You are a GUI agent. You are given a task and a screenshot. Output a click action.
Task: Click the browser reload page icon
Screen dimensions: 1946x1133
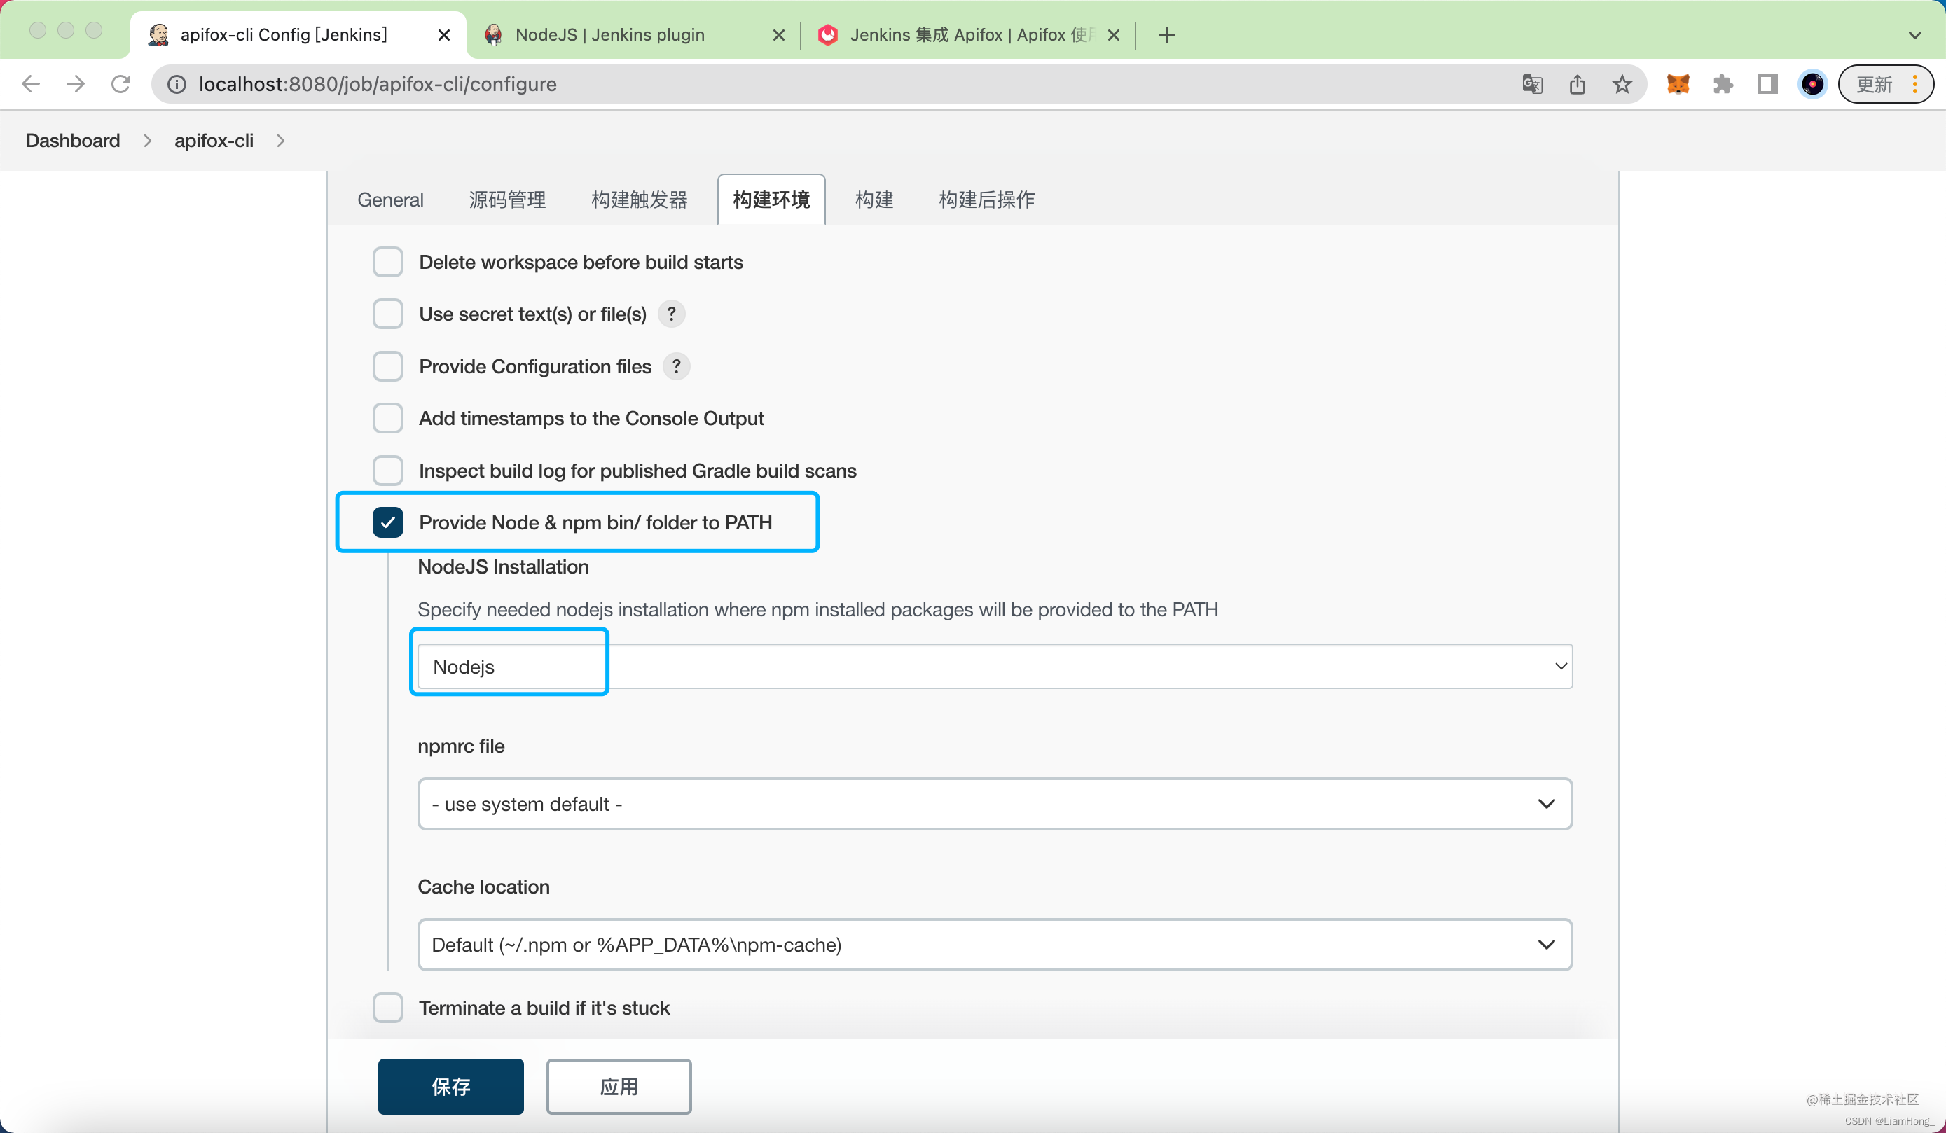tap(120, 83)
